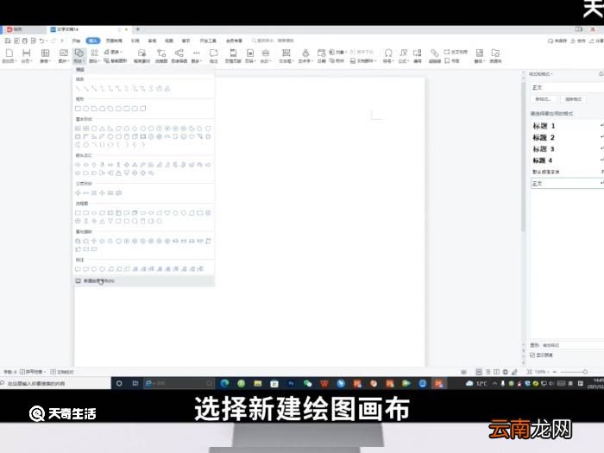
Task: Open the WordArt dropdown
Action: tap(305, 56)
